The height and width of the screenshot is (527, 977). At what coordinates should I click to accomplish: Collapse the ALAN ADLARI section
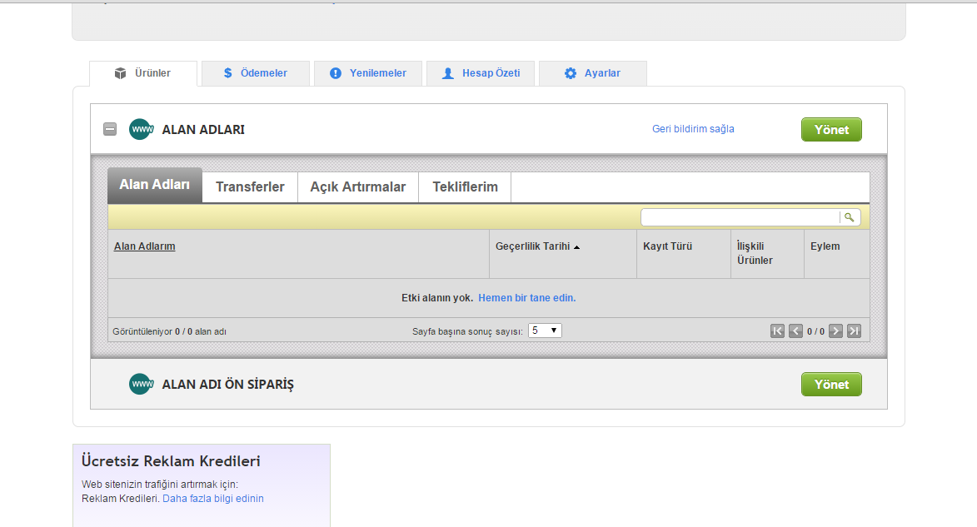(110, 129)
